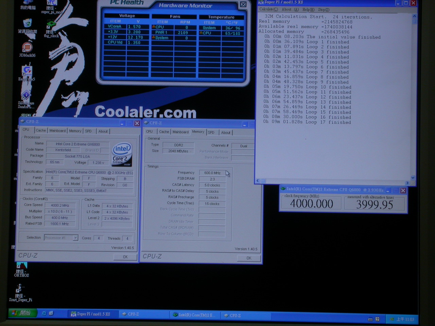The height and width of the screenshot is (326, 435).
Task: Click the CPU temperature row value
Action: [x=232, y=33]
